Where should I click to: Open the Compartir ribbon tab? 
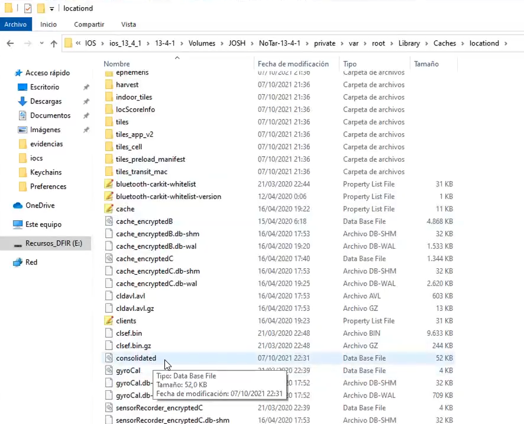tap(89, 24)
